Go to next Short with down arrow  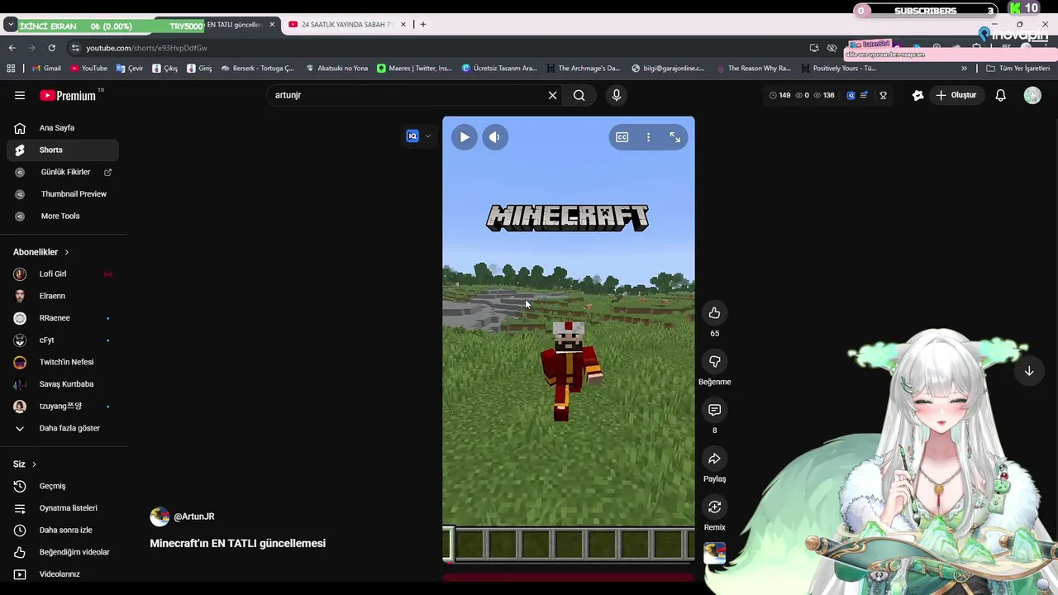coord(1029,371)
